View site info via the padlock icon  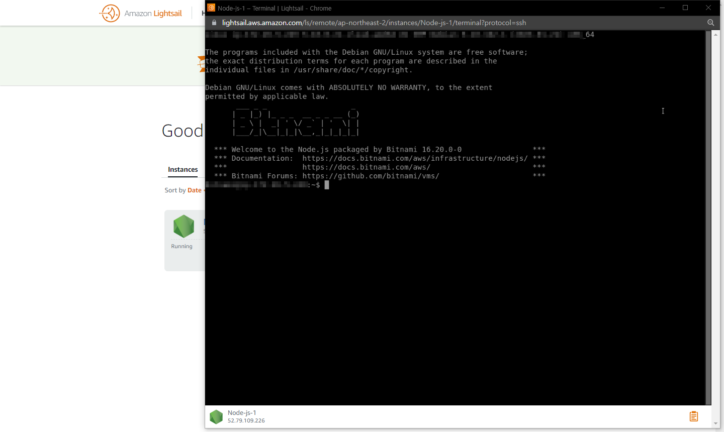(x=214, y=23)
